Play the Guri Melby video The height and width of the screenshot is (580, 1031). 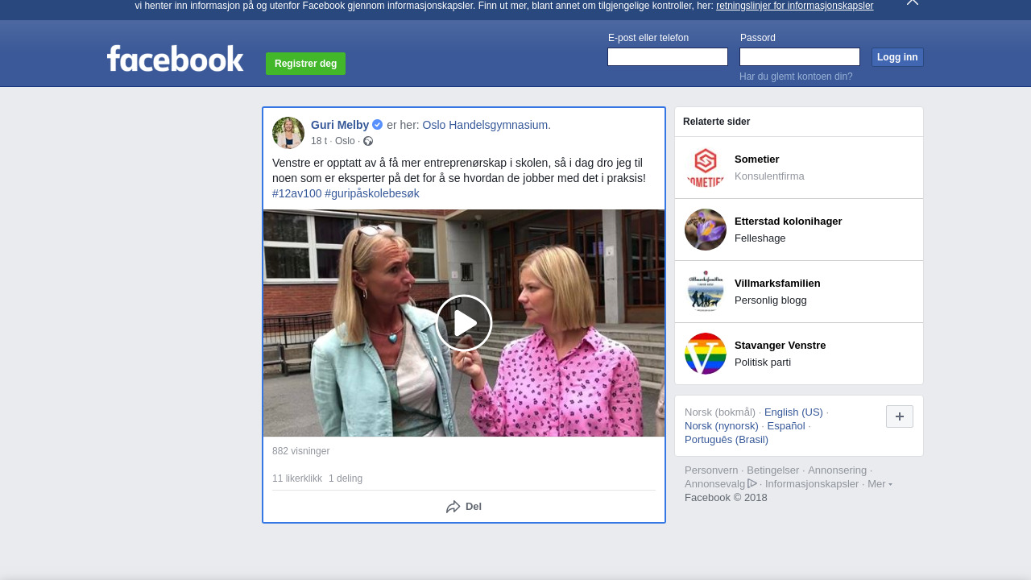(x=464, y=323)
